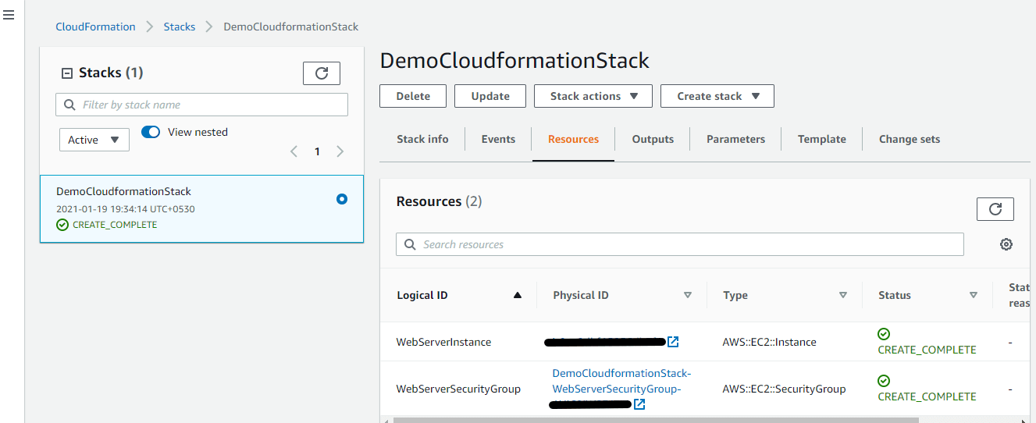This screenshot has height=423, width=1036.
Task: Open Stack actions dropdown
Action: 594,96
